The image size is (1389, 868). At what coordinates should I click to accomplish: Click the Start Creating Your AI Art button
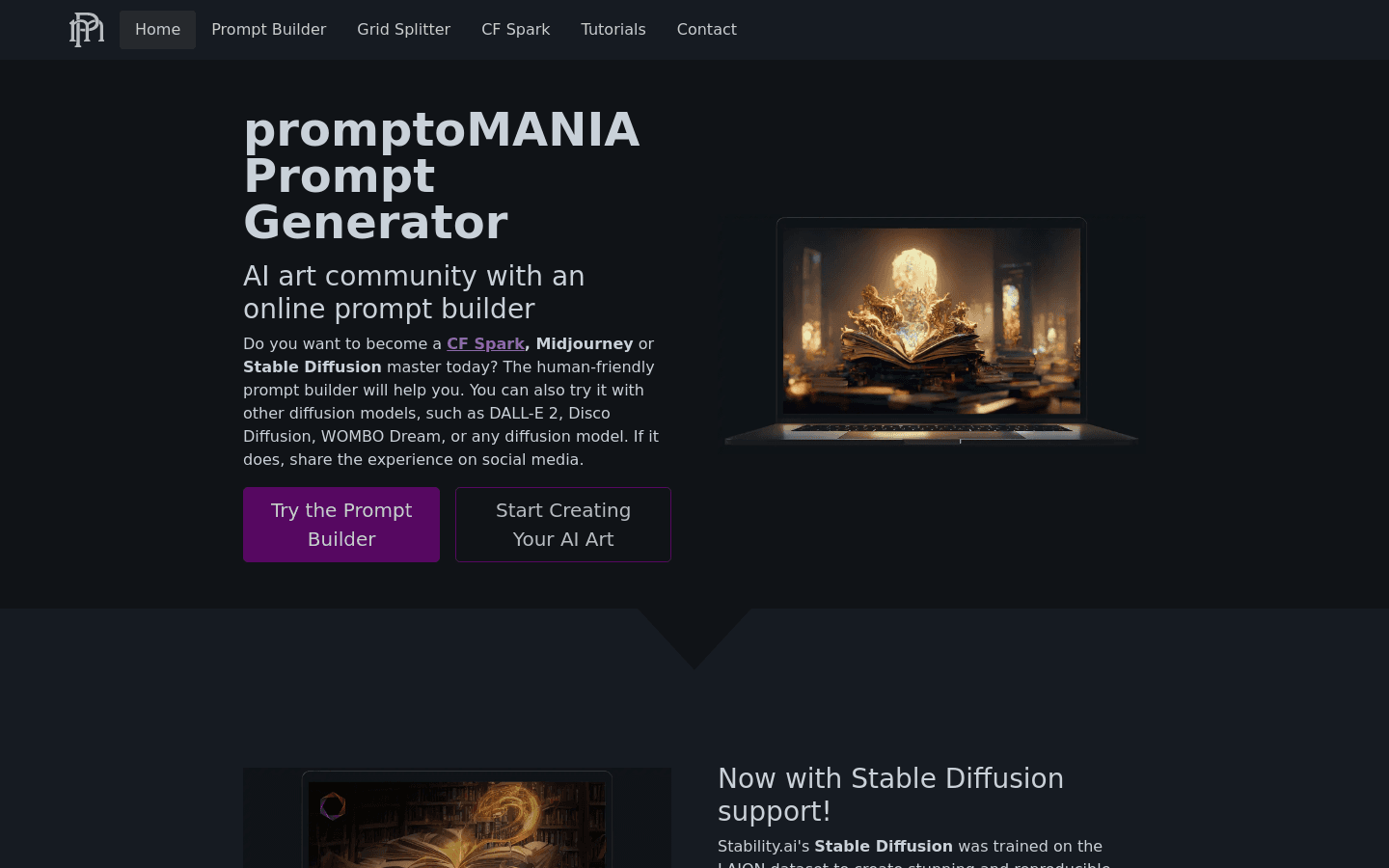[x=563, y=525]
